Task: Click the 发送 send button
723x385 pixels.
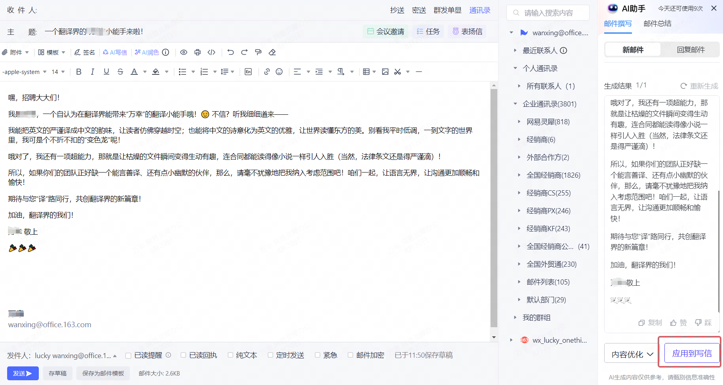Action: [23, 373]
